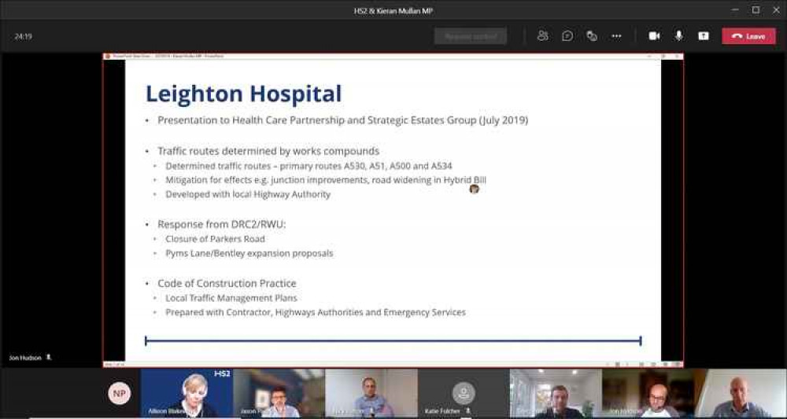Click 'Local Traffic Management Plans' bullet
The image size is (787, 419).
pos(231,298)
